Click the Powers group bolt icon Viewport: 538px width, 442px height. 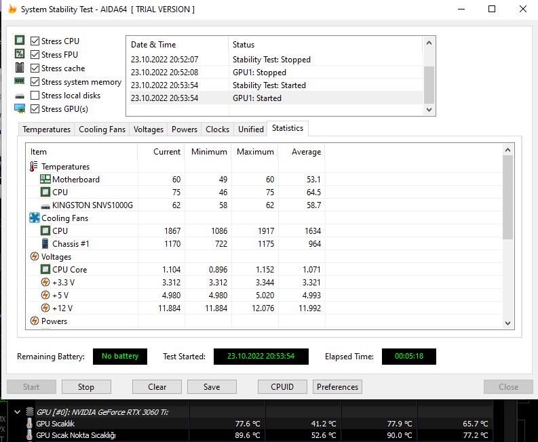[35, 321]
